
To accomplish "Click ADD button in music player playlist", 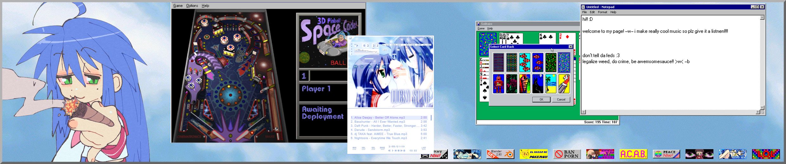I will [x=354, y=148].
